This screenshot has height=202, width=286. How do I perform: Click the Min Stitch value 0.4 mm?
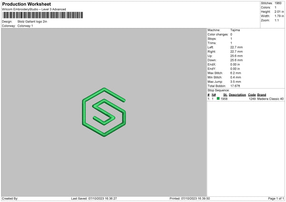click(235, 77)
